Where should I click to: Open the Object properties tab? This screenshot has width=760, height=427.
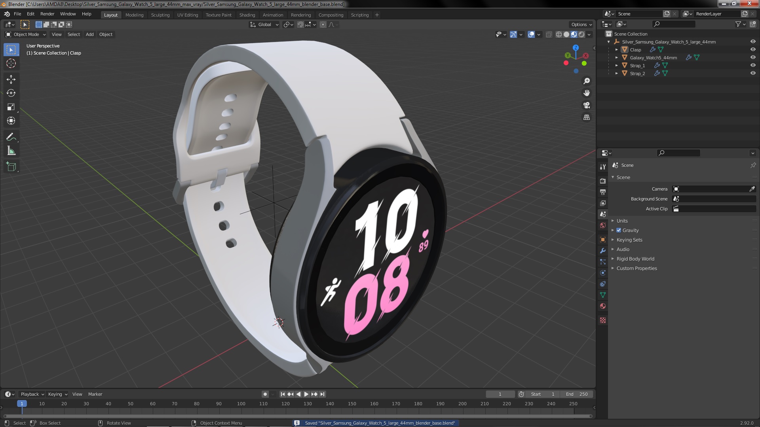(603, 240)
